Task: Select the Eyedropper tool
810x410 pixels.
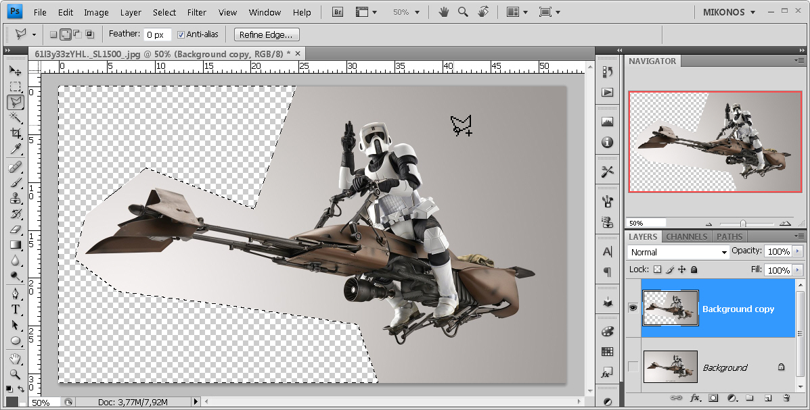Action: [x=15, y=149]
